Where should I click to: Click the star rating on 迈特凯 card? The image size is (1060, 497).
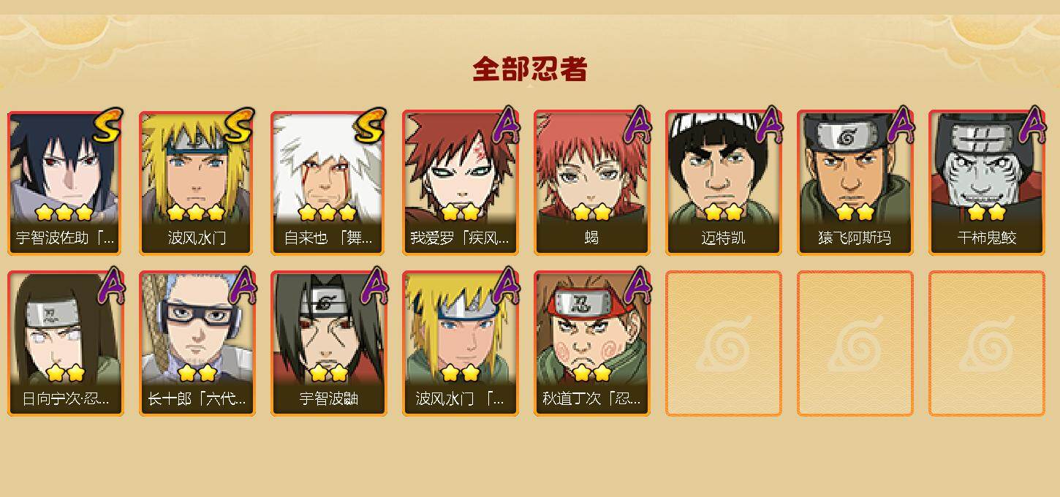[x=724, y=213]
